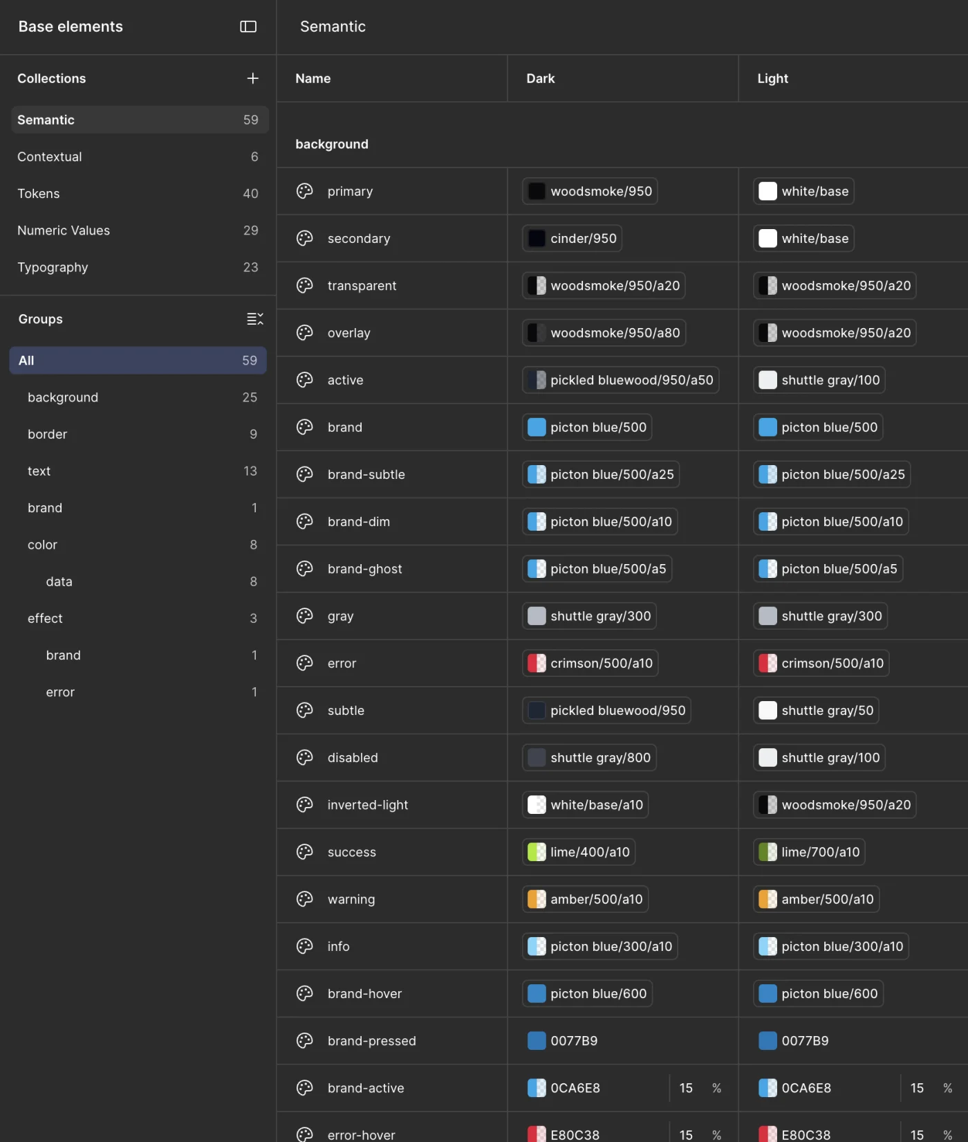Select the All group

[138, 361]
